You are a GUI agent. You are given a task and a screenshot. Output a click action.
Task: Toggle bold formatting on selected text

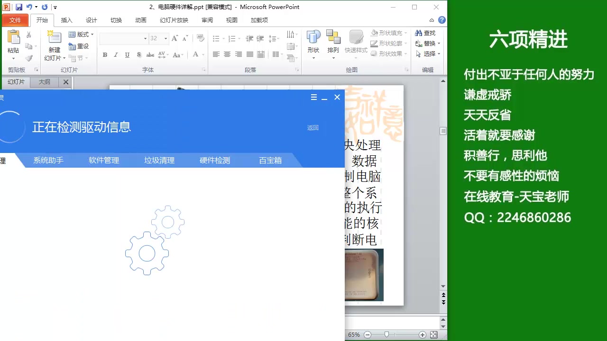[x=105, y=54]
